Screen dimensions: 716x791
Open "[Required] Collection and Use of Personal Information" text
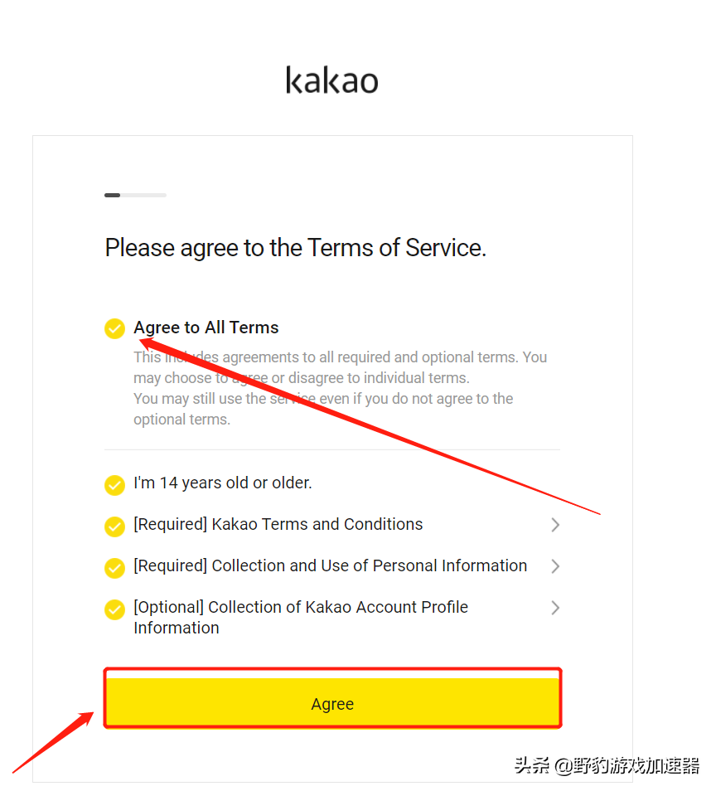330,565
